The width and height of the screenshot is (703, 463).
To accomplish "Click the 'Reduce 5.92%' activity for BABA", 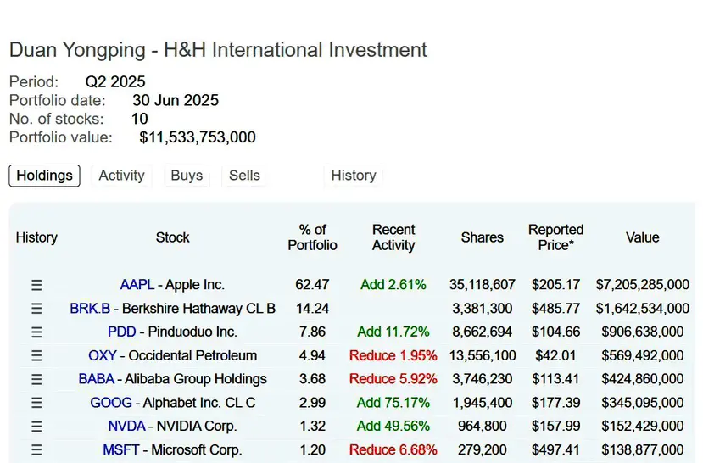I will [393, 379].
